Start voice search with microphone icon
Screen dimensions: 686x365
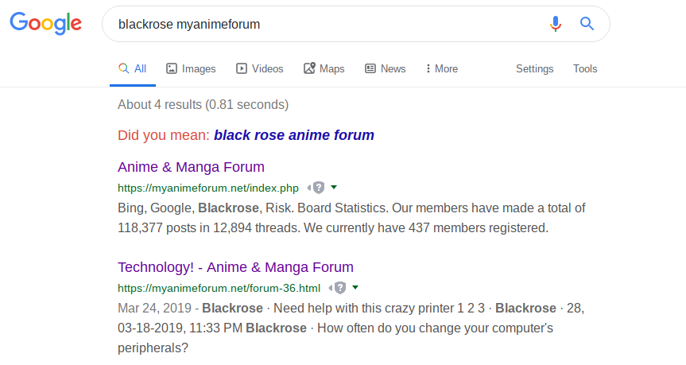(x=555, y=24)
